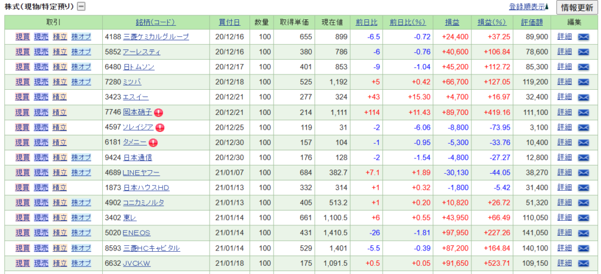Click 現買 for アーレスティ

[22, 52]
